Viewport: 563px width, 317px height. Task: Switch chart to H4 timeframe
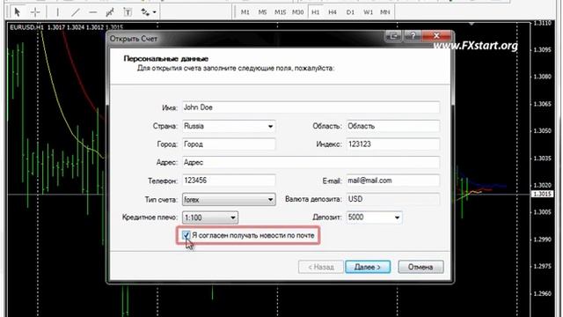pyautogui.click(x=333, y=12)
